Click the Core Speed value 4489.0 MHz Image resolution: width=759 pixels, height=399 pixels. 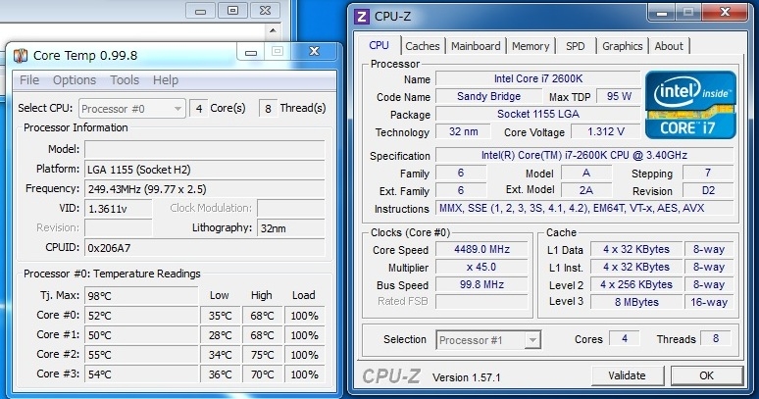tap(481, 249)
